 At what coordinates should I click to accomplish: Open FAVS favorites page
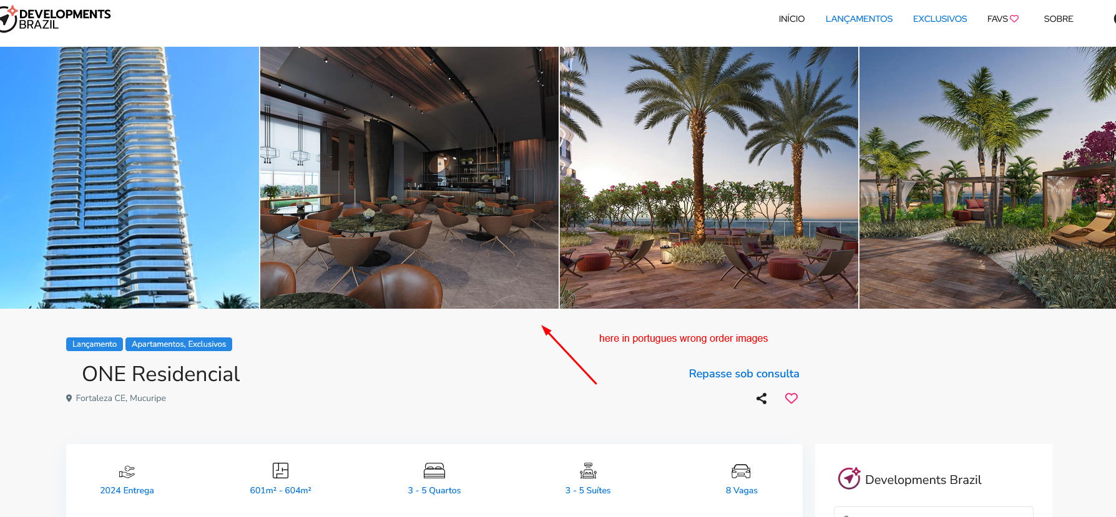pos(1003,19)
